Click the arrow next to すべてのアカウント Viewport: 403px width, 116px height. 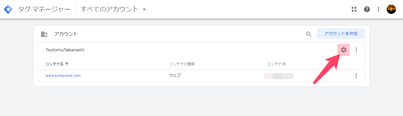(x=144, y=10)
